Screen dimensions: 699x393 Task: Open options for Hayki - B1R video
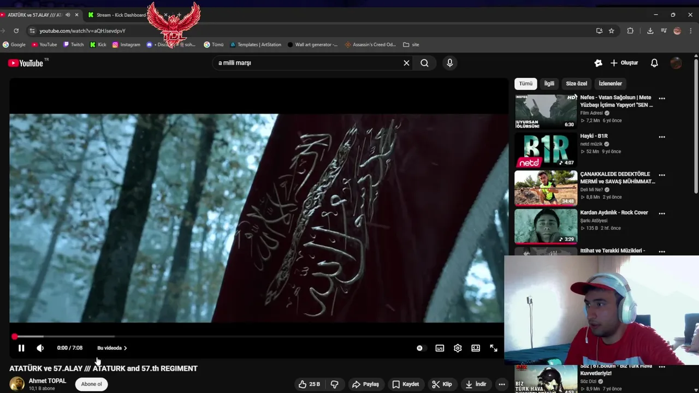[662, 136]
